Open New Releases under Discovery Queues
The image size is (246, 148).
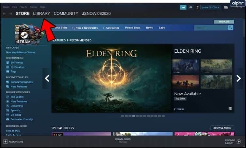[19, 87]
